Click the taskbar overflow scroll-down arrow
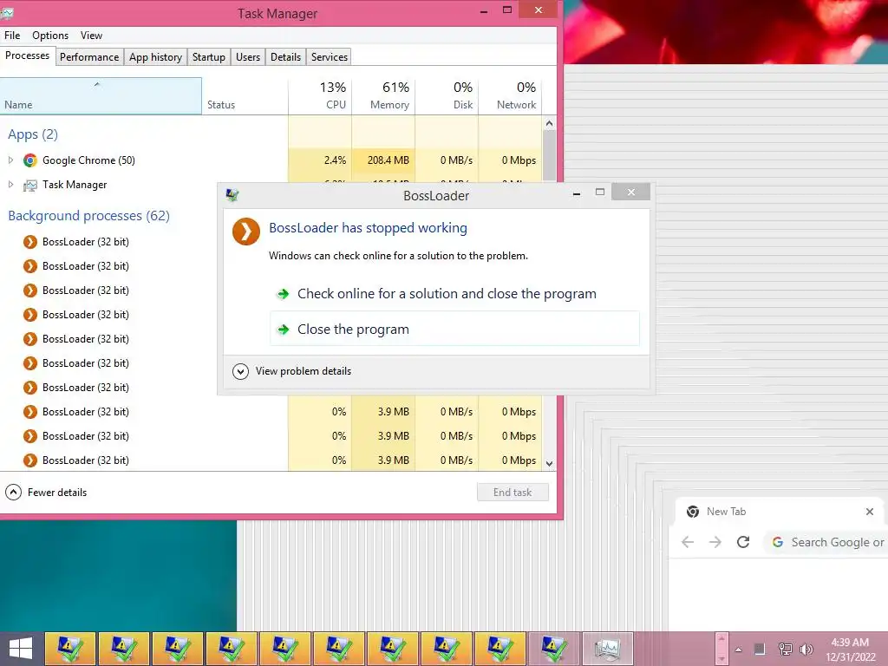 [x=721, y=659]
